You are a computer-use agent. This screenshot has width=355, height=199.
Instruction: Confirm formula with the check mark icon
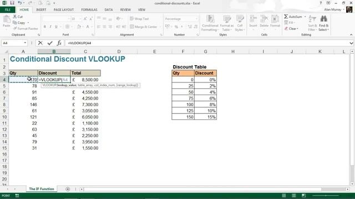[50, 43]
